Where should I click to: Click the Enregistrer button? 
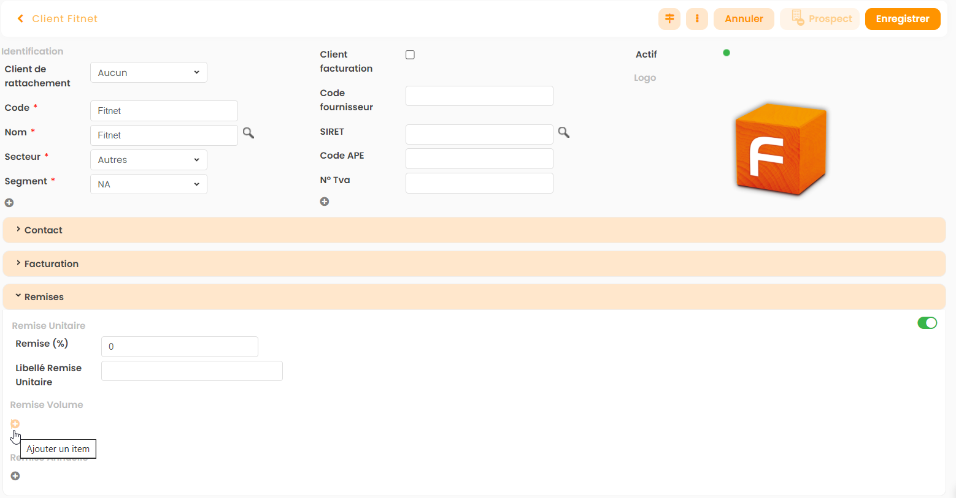coord(902,19)
